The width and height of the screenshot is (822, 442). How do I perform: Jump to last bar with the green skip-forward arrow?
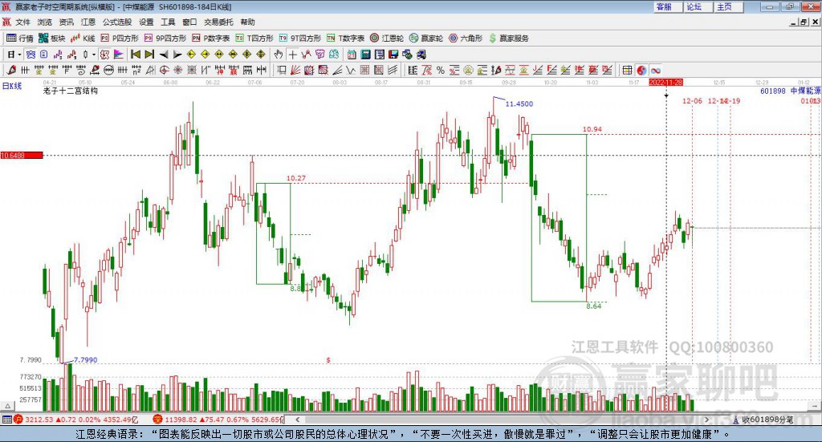pos(149,55)
